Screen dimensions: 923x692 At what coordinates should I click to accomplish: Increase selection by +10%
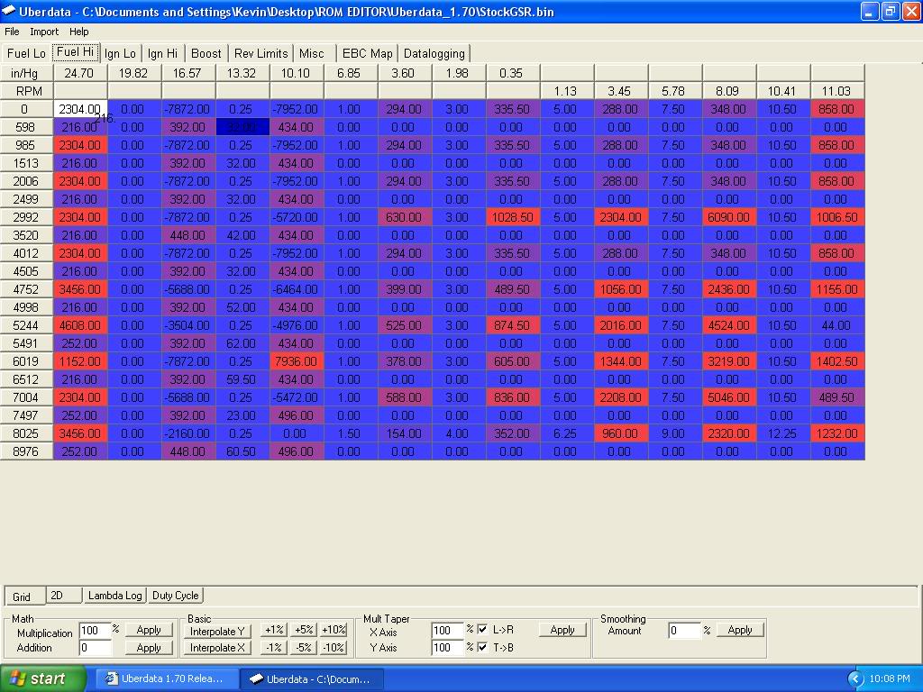[x=334, y=630]
